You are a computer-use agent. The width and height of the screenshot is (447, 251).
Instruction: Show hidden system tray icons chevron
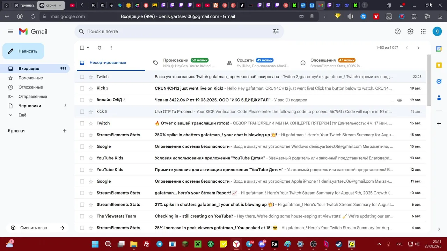click(379, 244)
